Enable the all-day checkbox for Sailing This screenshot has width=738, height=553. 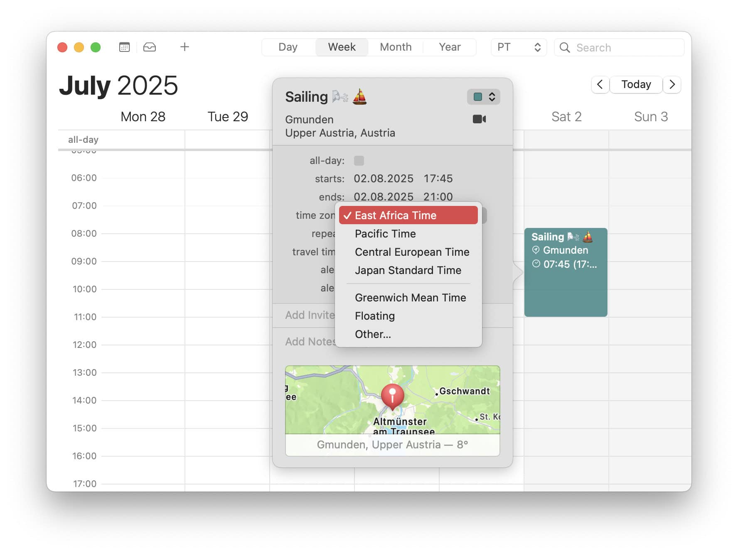pos(359,161)
